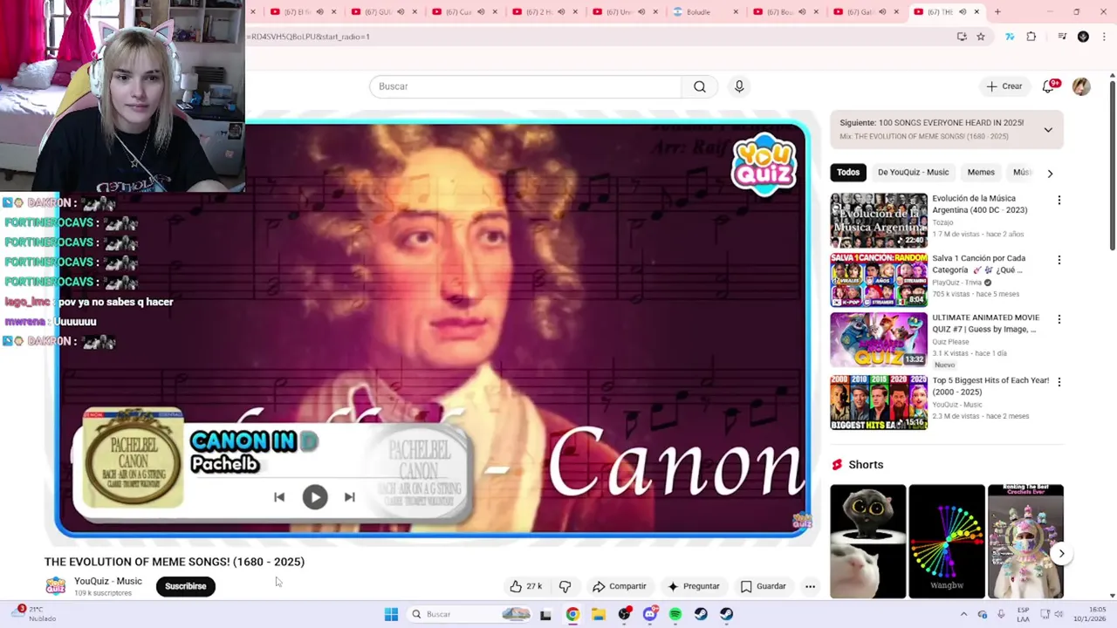Screen dimensions: 1117x628
Task: Switch to the Boludle browser tab
Action: pos(705,11)
